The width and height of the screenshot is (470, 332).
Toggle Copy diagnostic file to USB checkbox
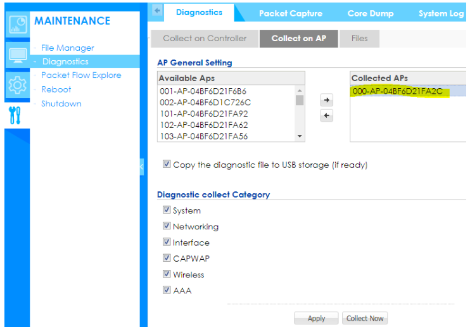167,164
